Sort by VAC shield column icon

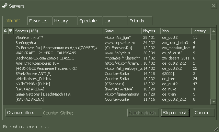[11, 31]
